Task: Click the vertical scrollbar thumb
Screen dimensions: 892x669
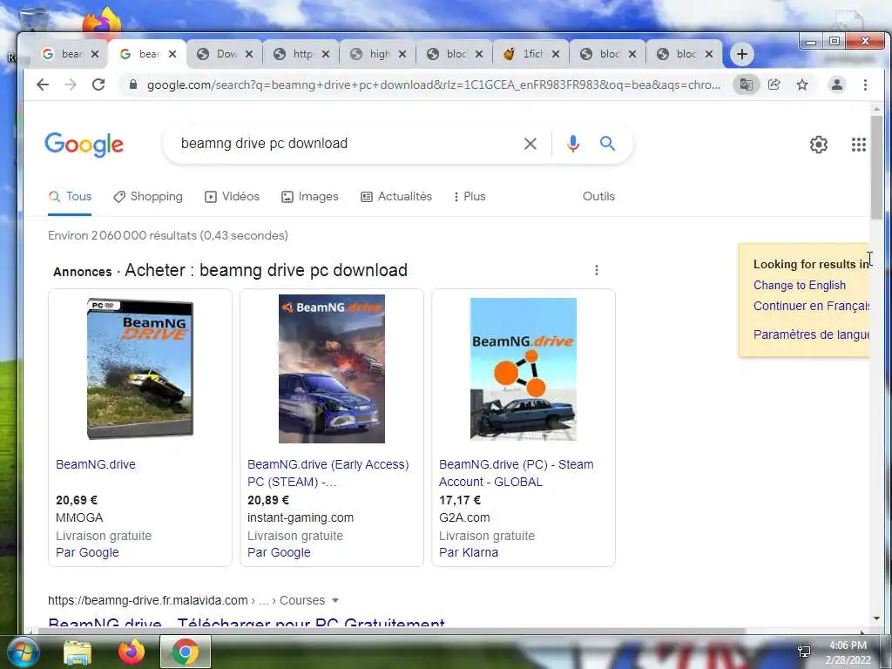Action: [x=876, y=166]
